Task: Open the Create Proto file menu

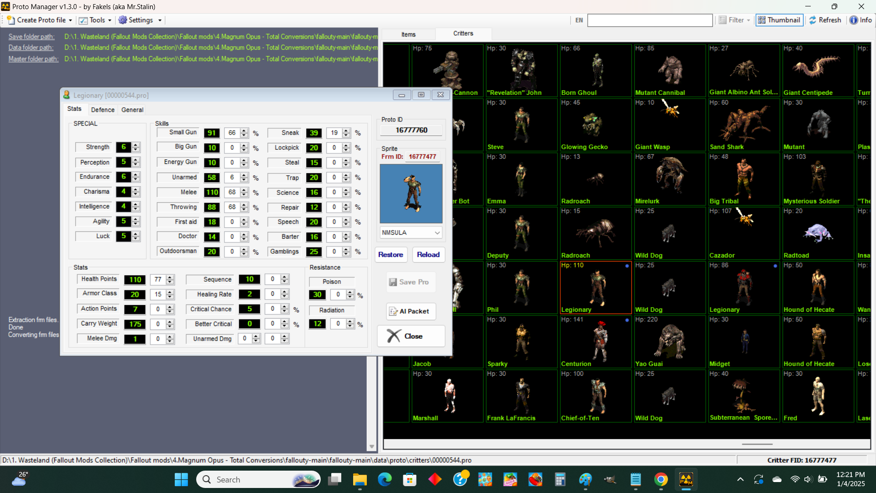Action: pos(40,20)
